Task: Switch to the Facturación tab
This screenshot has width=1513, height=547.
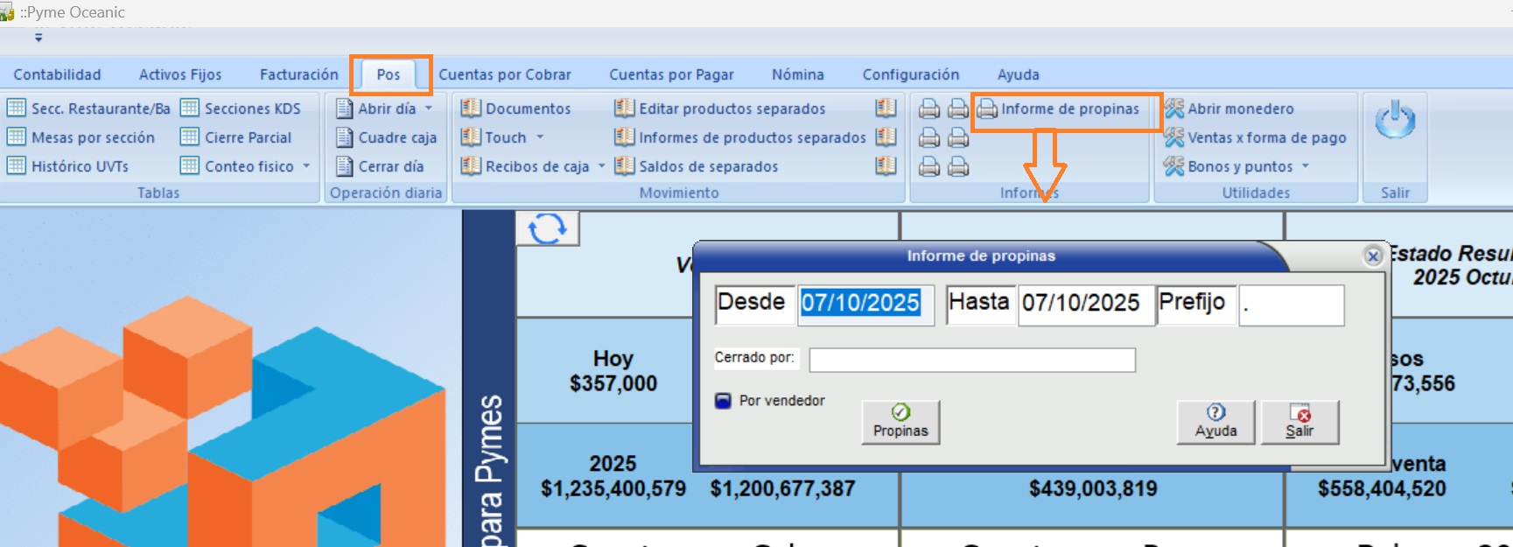Action: (x=298, y=74)
